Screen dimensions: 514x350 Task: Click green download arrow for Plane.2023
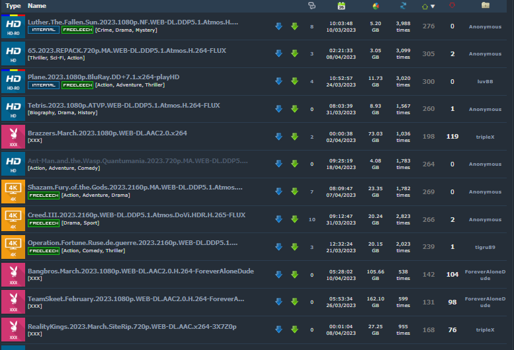click(294, 81)
